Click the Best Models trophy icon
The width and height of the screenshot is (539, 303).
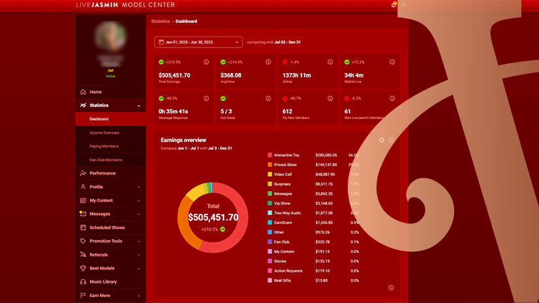tap(83, 268)
